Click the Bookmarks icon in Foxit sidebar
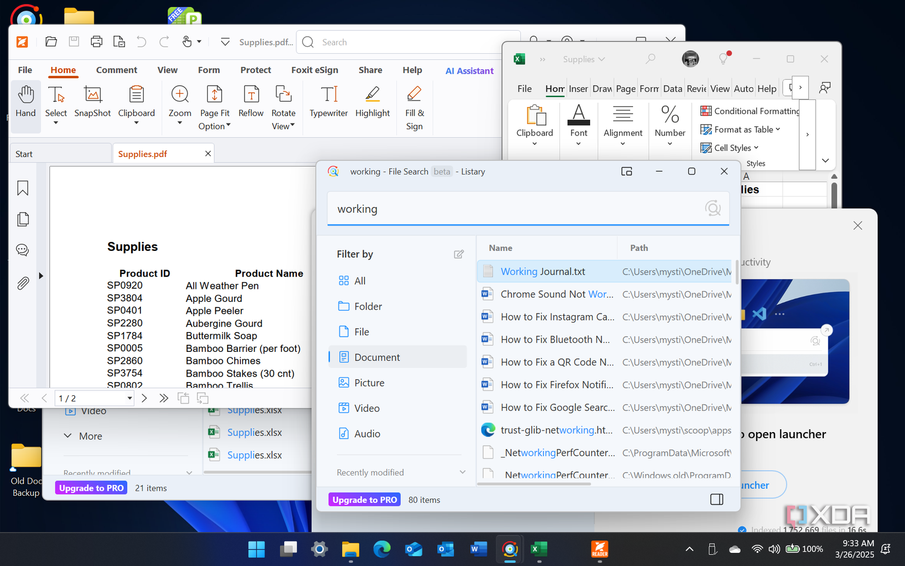Viewport: 905px width, 566px height. (22, 188)
